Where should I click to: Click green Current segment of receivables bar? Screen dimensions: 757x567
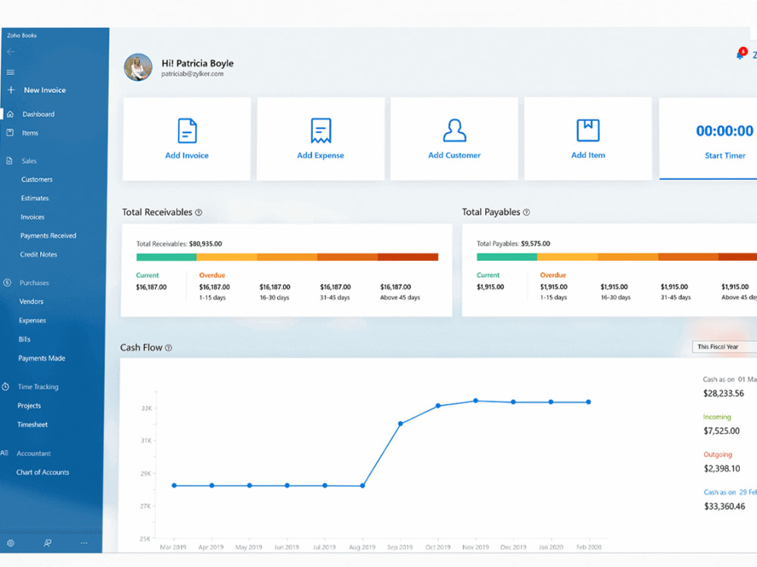click(x=167, y=257)
